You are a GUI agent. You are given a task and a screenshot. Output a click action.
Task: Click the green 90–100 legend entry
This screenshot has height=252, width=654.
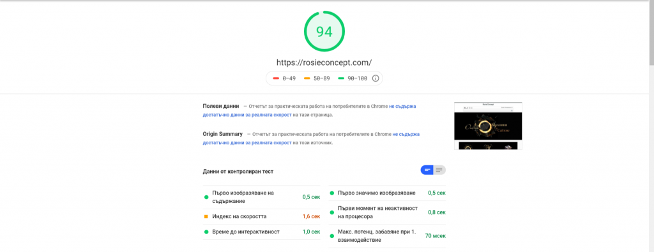click(x=353, y=78)
